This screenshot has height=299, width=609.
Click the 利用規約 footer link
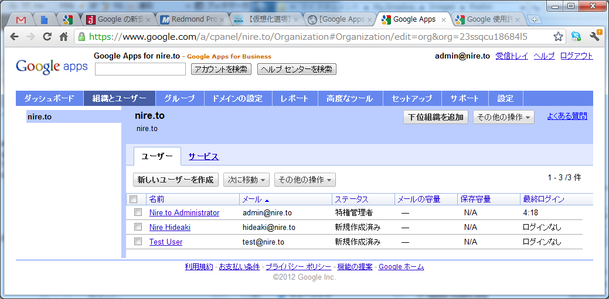tap(199, 267)
